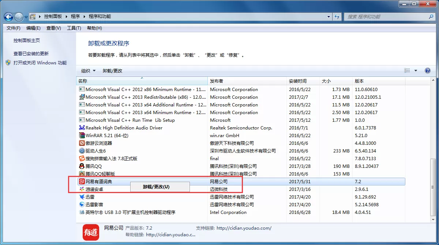Click the 搜狗拼音输入法 icon

pos(82,159)
